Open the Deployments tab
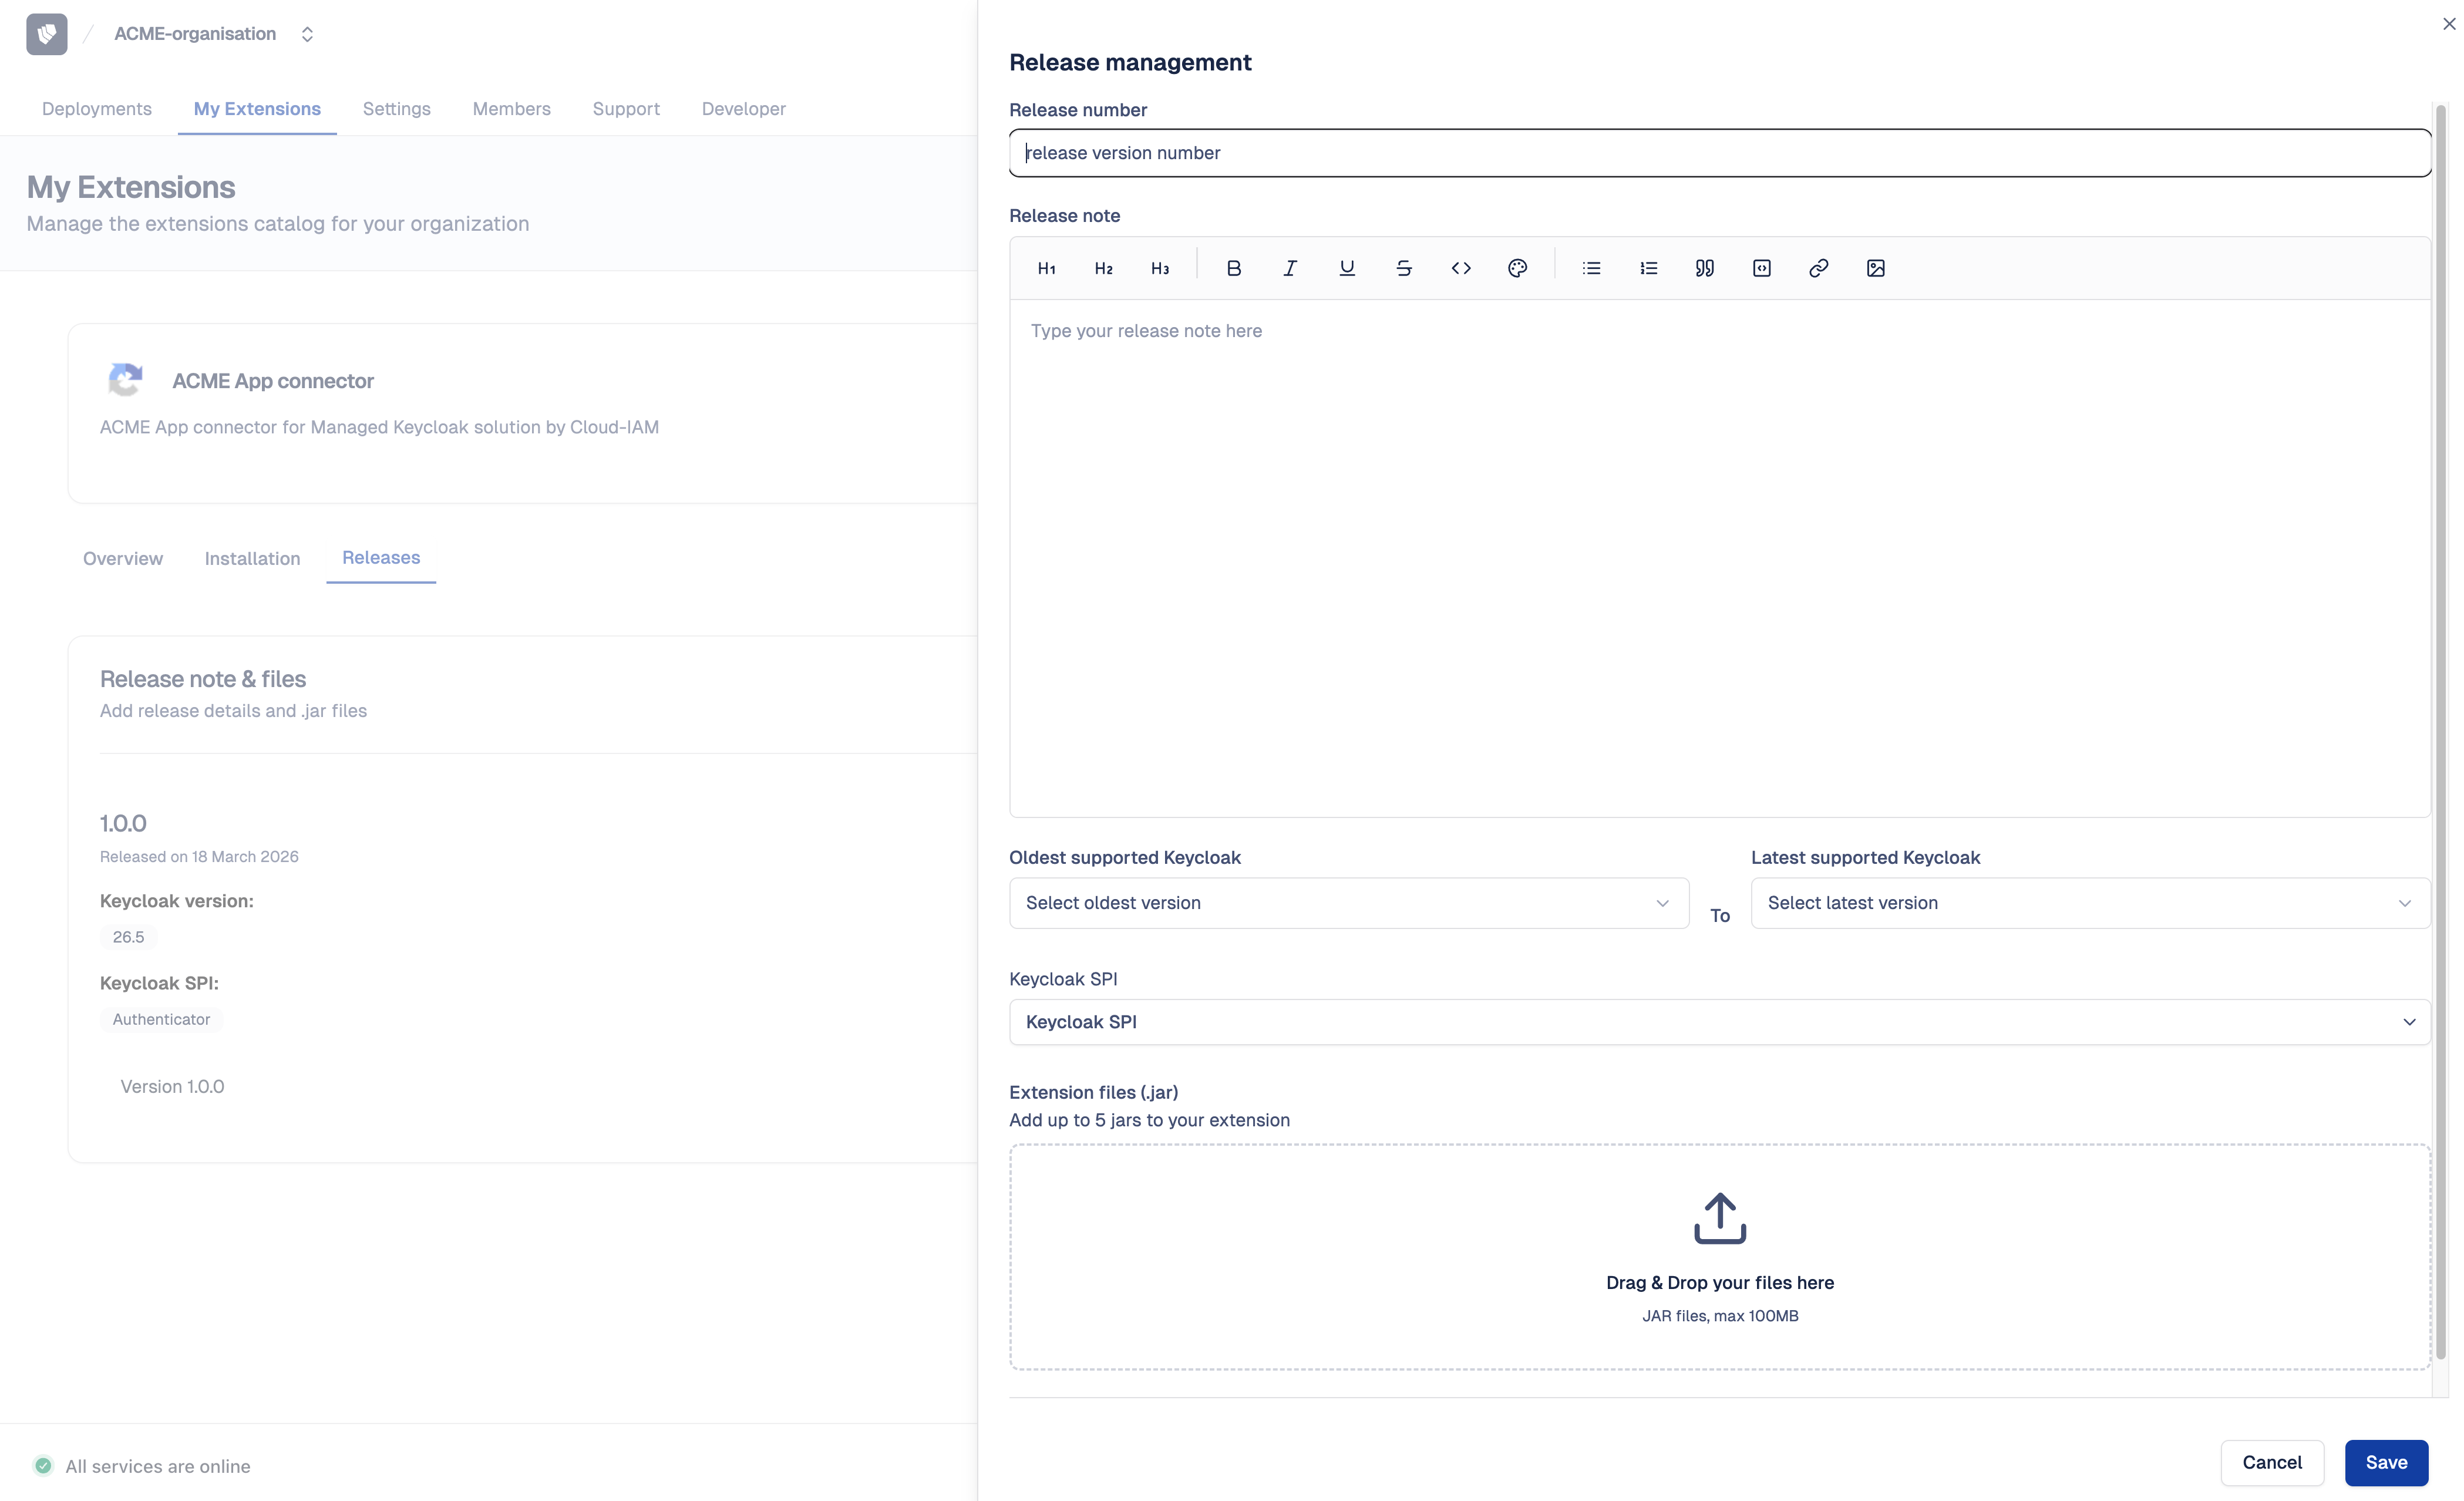Screen dimensions: 2464x1501 pyautogui.click(x=96, y=108)
